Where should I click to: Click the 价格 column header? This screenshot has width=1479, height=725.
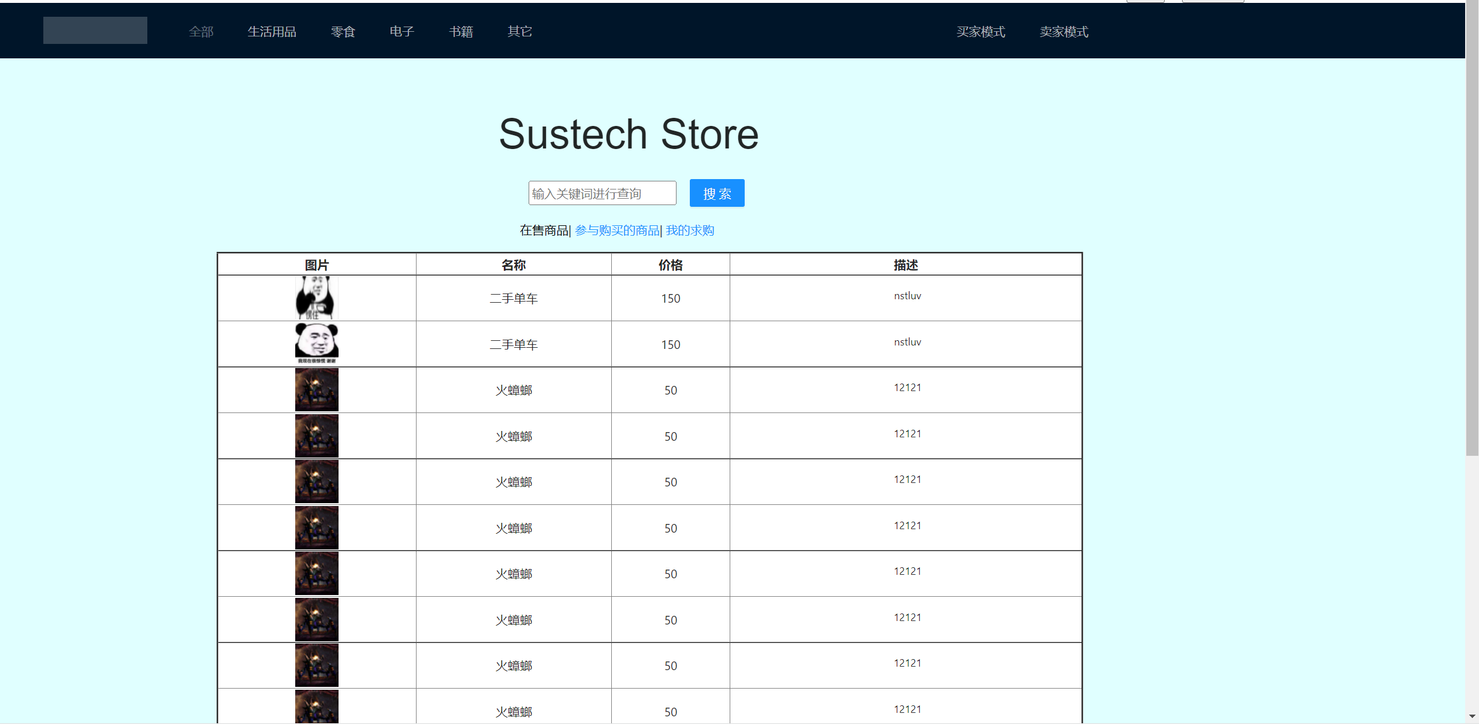670,265
